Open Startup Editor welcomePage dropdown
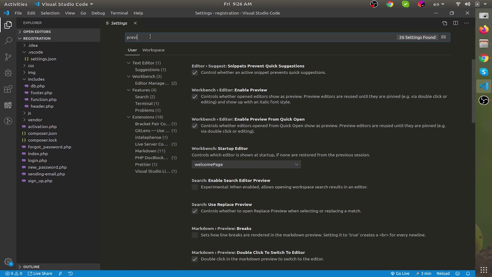 point(246,165)
